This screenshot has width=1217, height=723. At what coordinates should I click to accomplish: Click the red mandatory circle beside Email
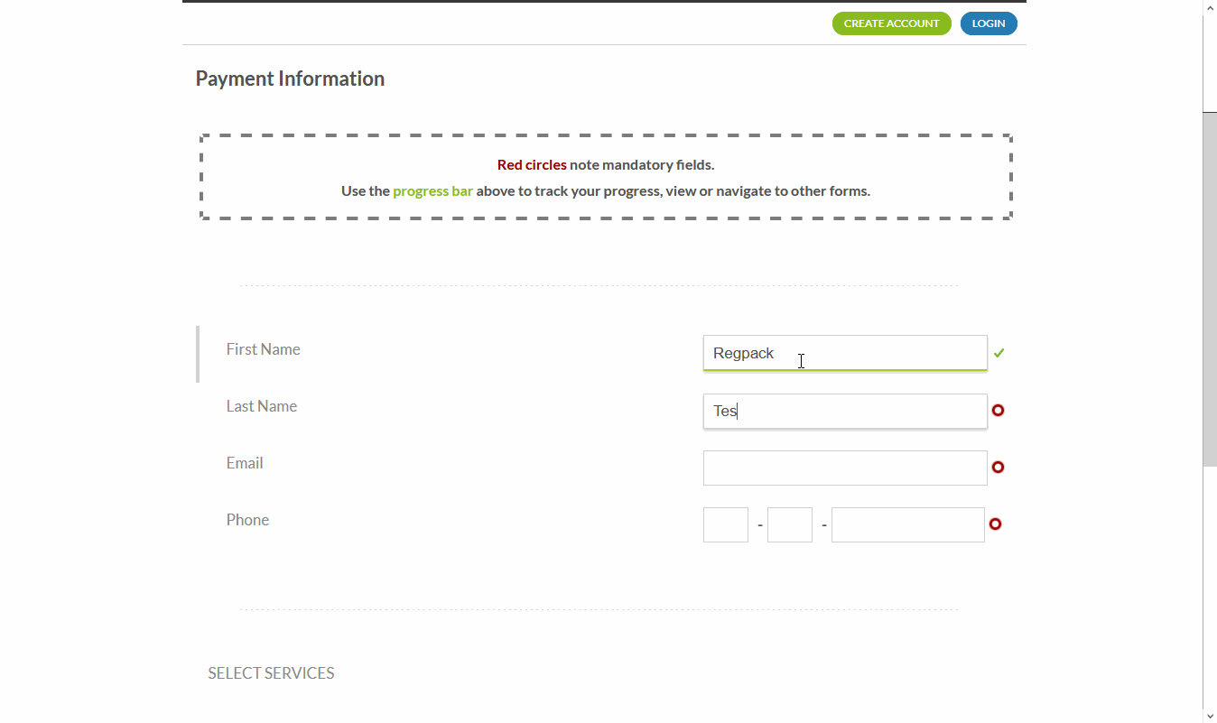pyautogui.click(x=998, y=468)
